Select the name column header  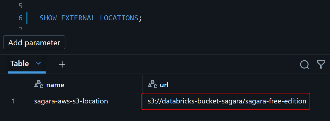pos(55,85)
